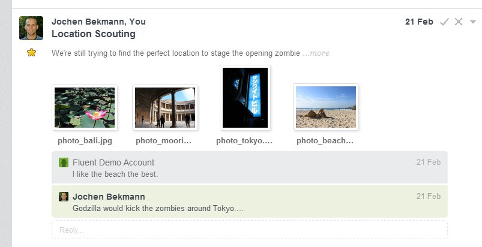Image resolution: width=482 pixels, height=247 pixels.
Task: View the Tokyo neon sign photo
Action: tap(245, 98)
